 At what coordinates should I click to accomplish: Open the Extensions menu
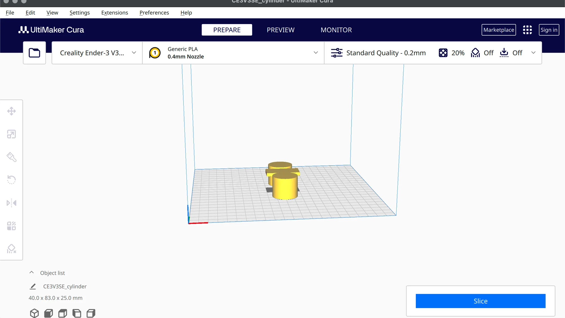point(115,13)
